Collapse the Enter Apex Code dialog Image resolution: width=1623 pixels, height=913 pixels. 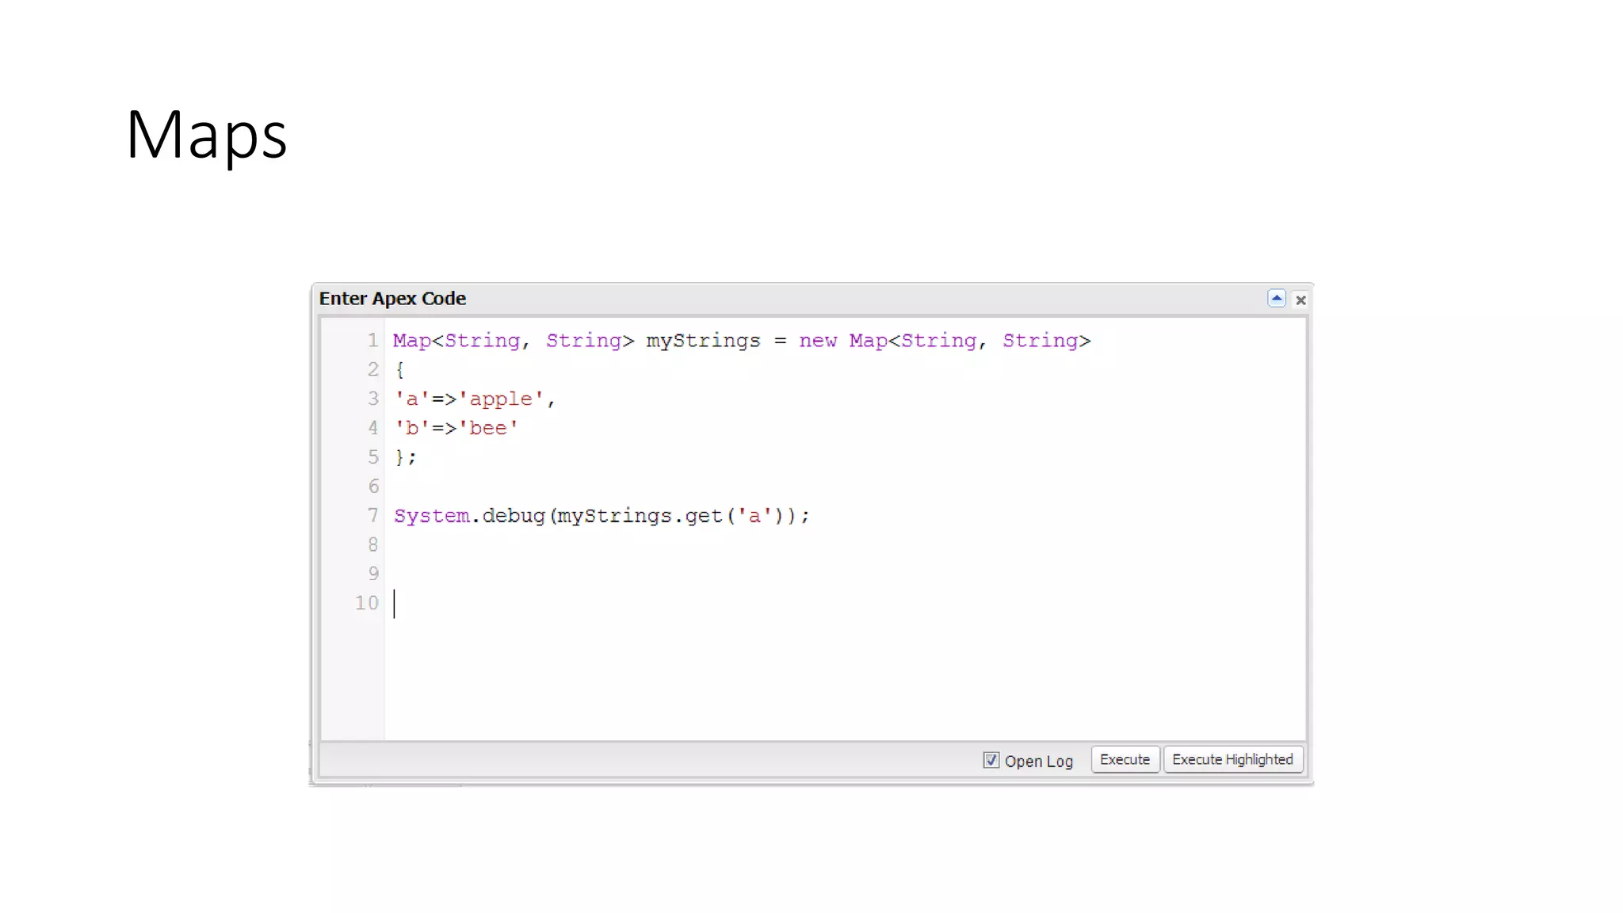coord(1276,299)
